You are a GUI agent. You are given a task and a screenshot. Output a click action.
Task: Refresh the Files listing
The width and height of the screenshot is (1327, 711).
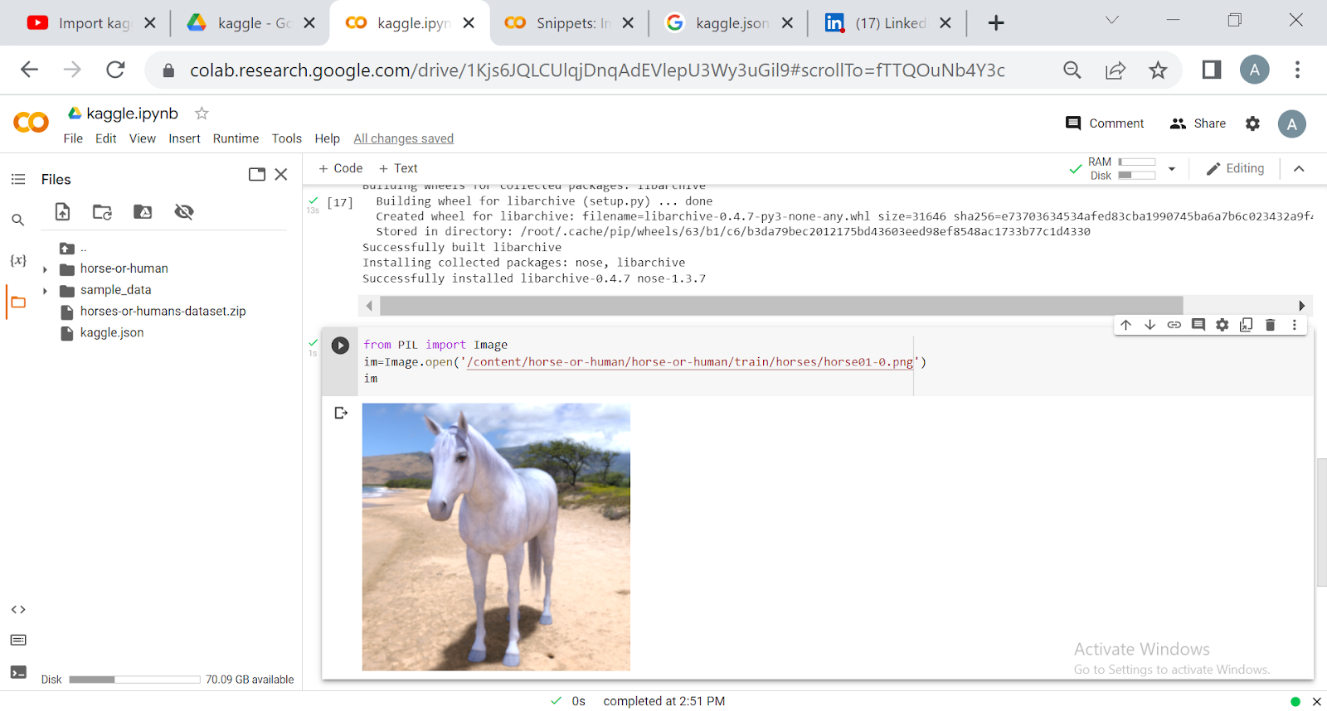[103, 212]
